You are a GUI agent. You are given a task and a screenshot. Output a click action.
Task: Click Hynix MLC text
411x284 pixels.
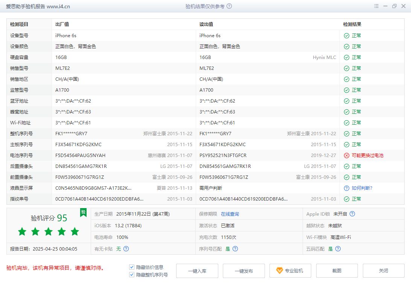tap(324, 57)
